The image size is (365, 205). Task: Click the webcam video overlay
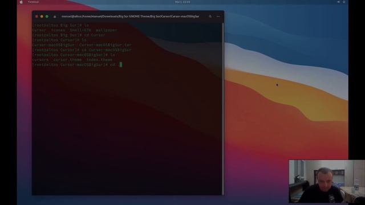(x=327, y=181)
